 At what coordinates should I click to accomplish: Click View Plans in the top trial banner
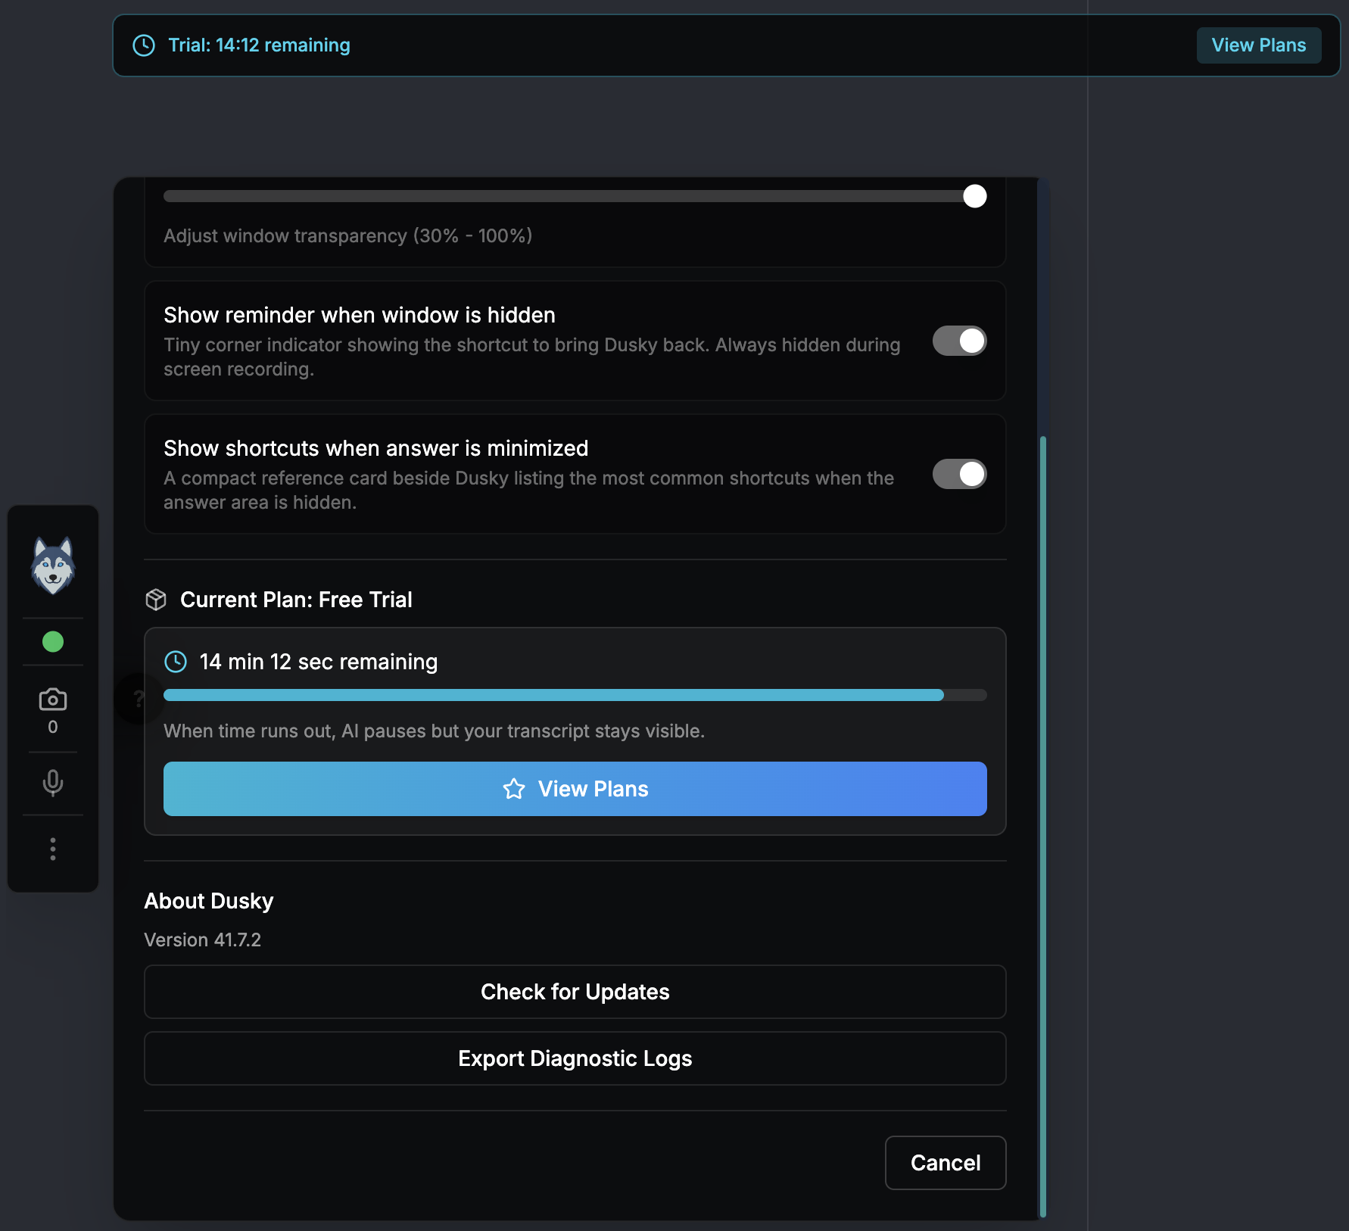click(x=1259, y=45)
